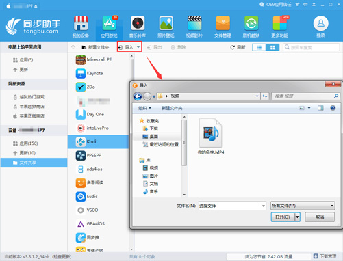Select nds4ios app in list
This screenshot has height=261, width=343.
(x=98, y=169)
